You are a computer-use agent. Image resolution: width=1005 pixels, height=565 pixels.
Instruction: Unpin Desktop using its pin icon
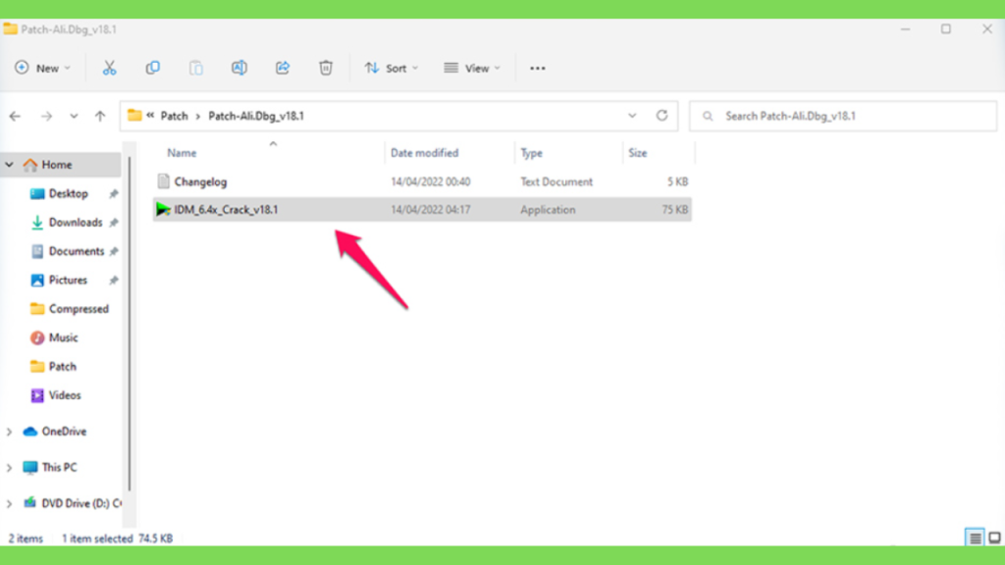click(x=114, y=193)
